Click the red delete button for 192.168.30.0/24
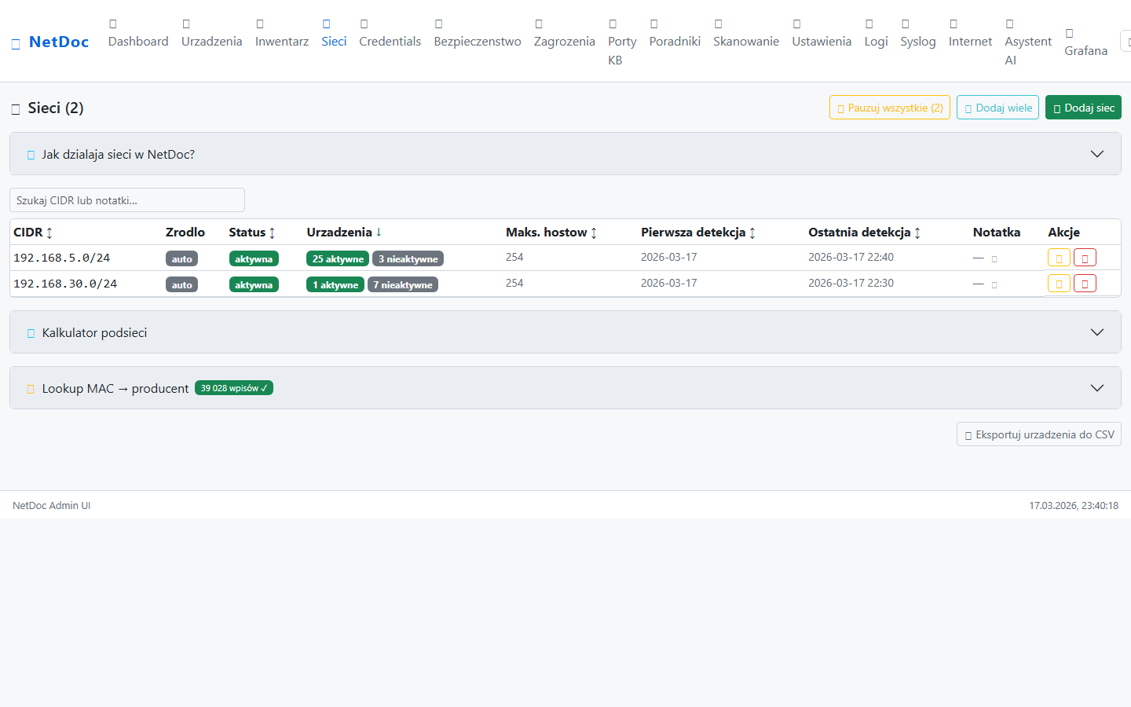1131x707 pixels. (1085, 284)
